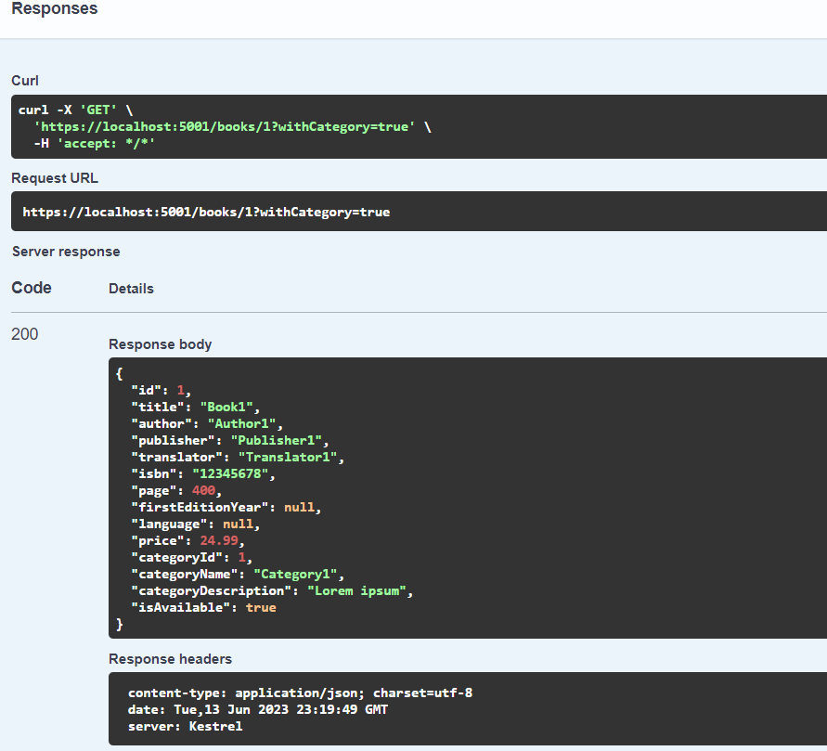Click the Response headers label
The height and width of the screenshot is (751, 827).
click(x=171, y=659)
